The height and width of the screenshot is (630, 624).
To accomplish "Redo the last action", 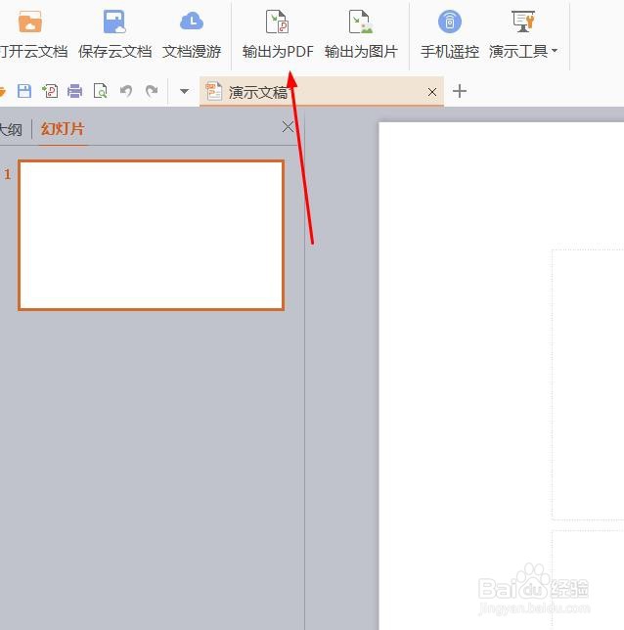I will 152,91.
